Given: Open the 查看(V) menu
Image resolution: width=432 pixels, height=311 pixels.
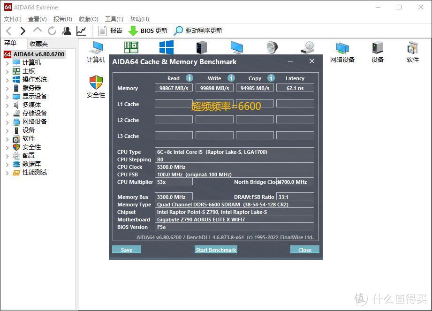Looking at the screenshot, I should pos(38,19).
